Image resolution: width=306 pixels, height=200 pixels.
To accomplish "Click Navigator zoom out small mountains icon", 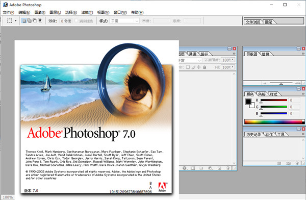I will pyautogui.click(x=265, y=83).
